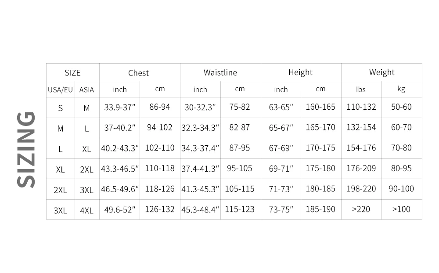Viewport: 439px width, 273px height.
Task: Click the Weight column header
Action: coord(381,72)
